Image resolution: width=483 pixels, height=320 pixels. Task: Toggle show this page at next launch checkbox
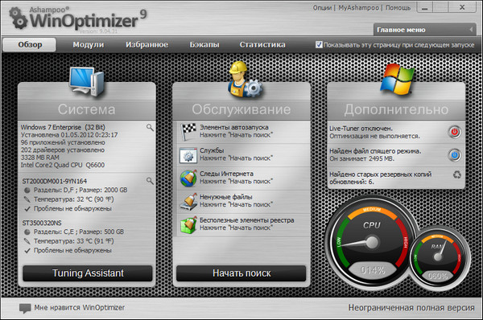[319, 44]
